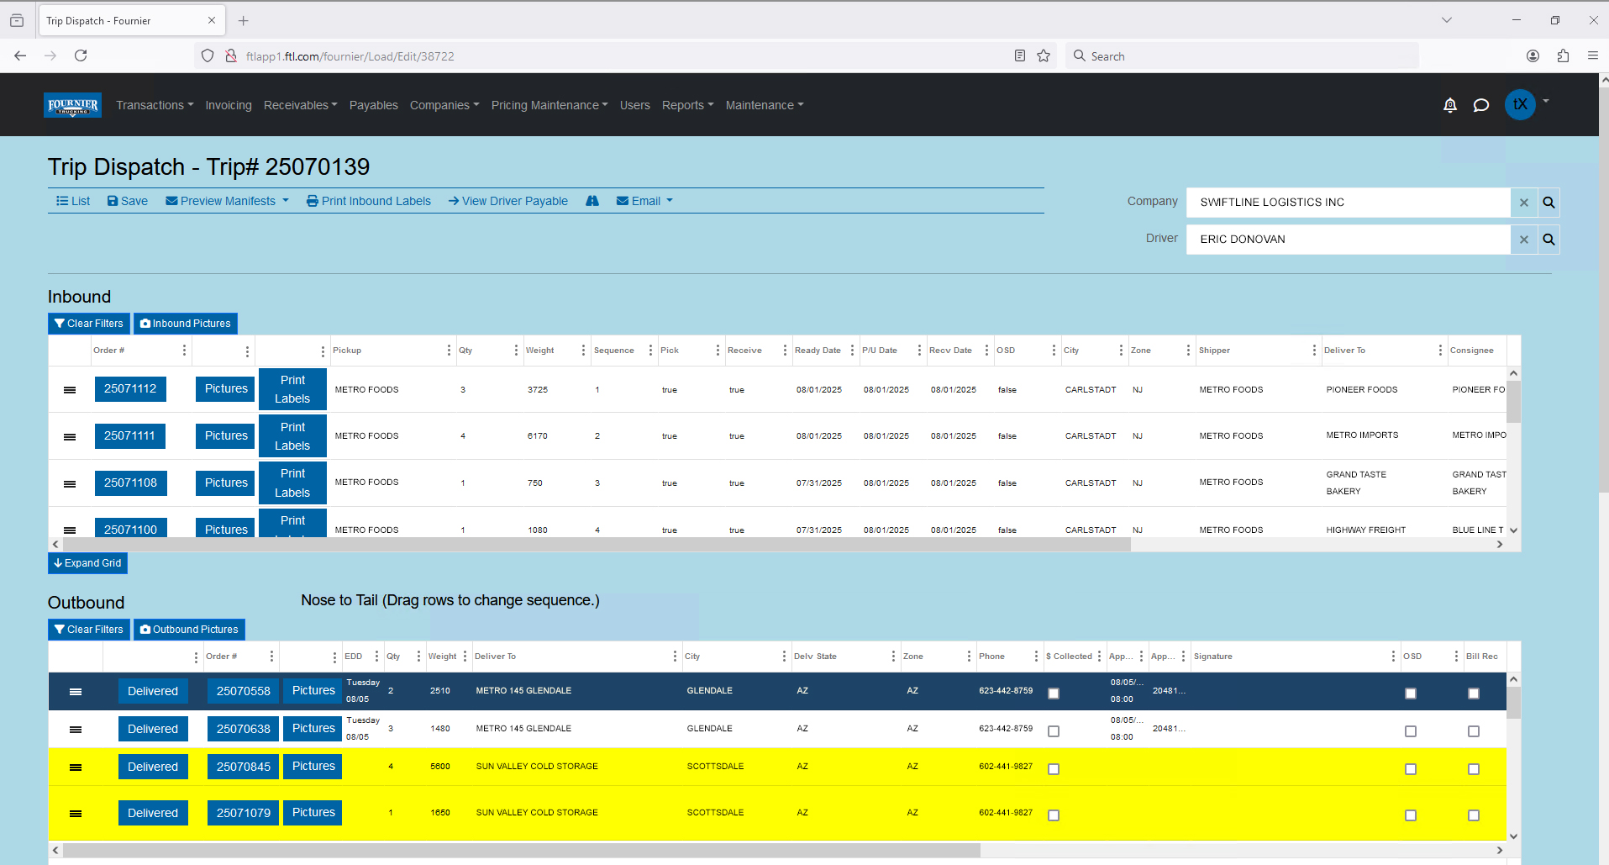This screenshot has width=1609, height=865.
Task: Clear the Company field with X
Action: pyautogui.click(x=1523, y=203)
